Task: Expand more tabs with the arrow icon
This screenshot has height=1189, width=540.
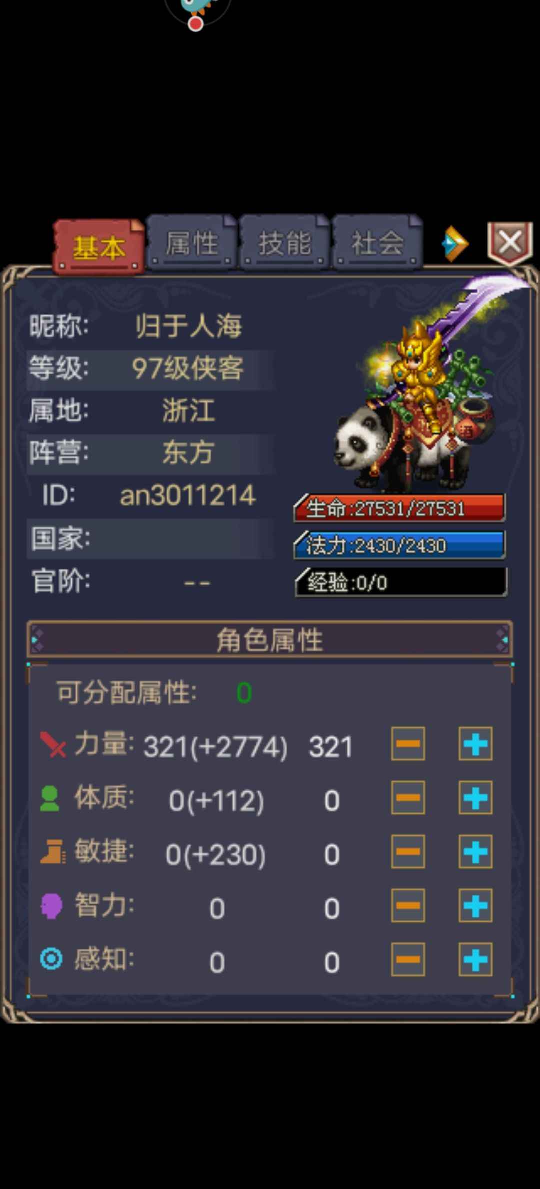Action: [x=455, y=244]
